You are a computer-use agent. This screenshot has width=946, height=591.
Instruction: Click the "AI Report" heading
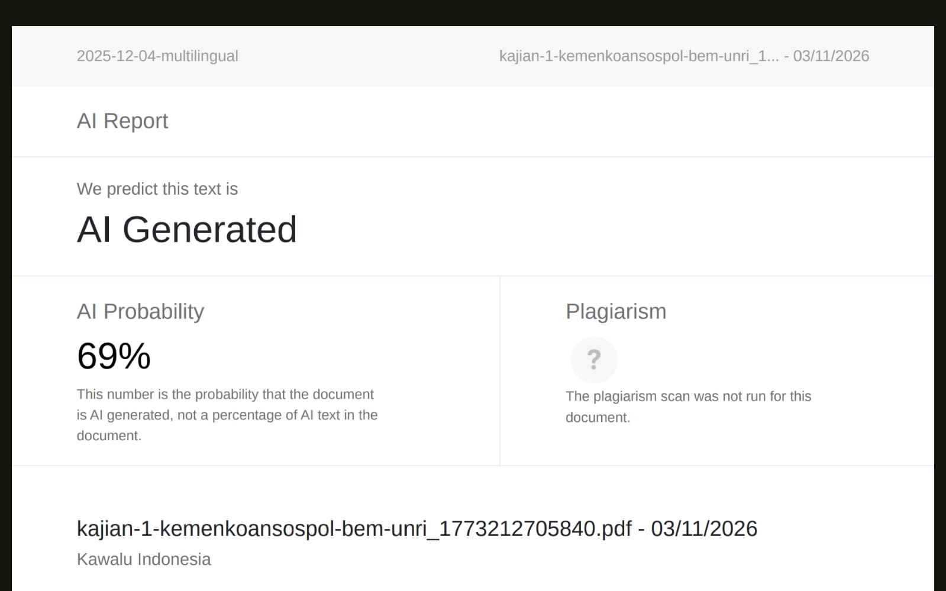tap(122, 121)
